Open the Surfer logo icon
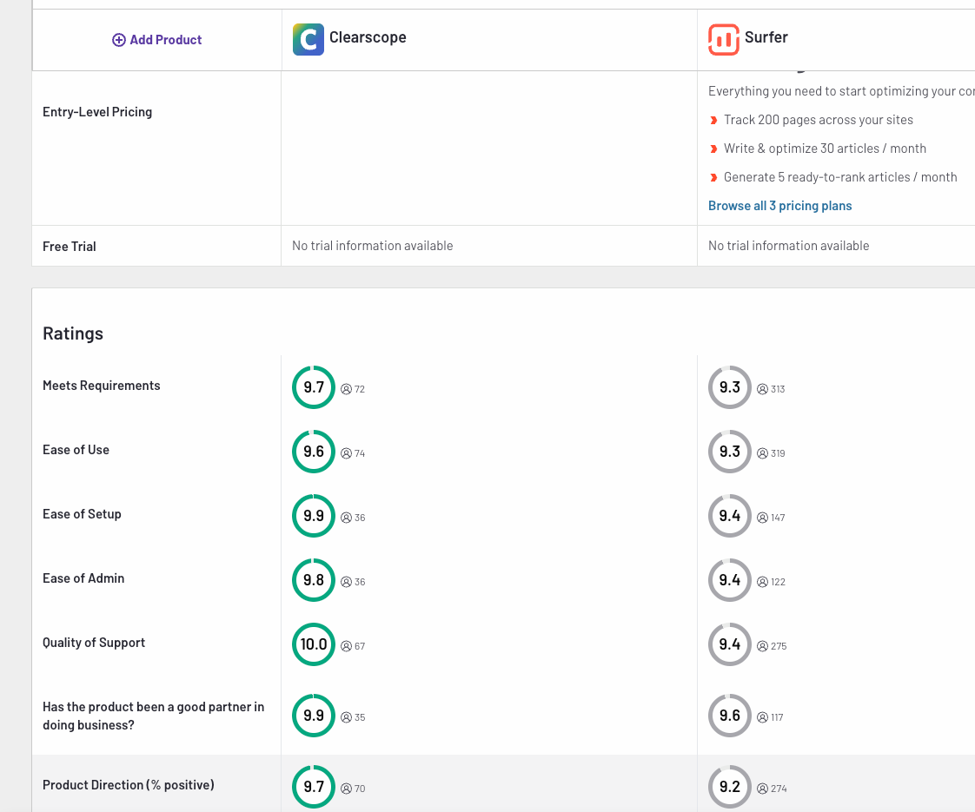 point(724,40)
